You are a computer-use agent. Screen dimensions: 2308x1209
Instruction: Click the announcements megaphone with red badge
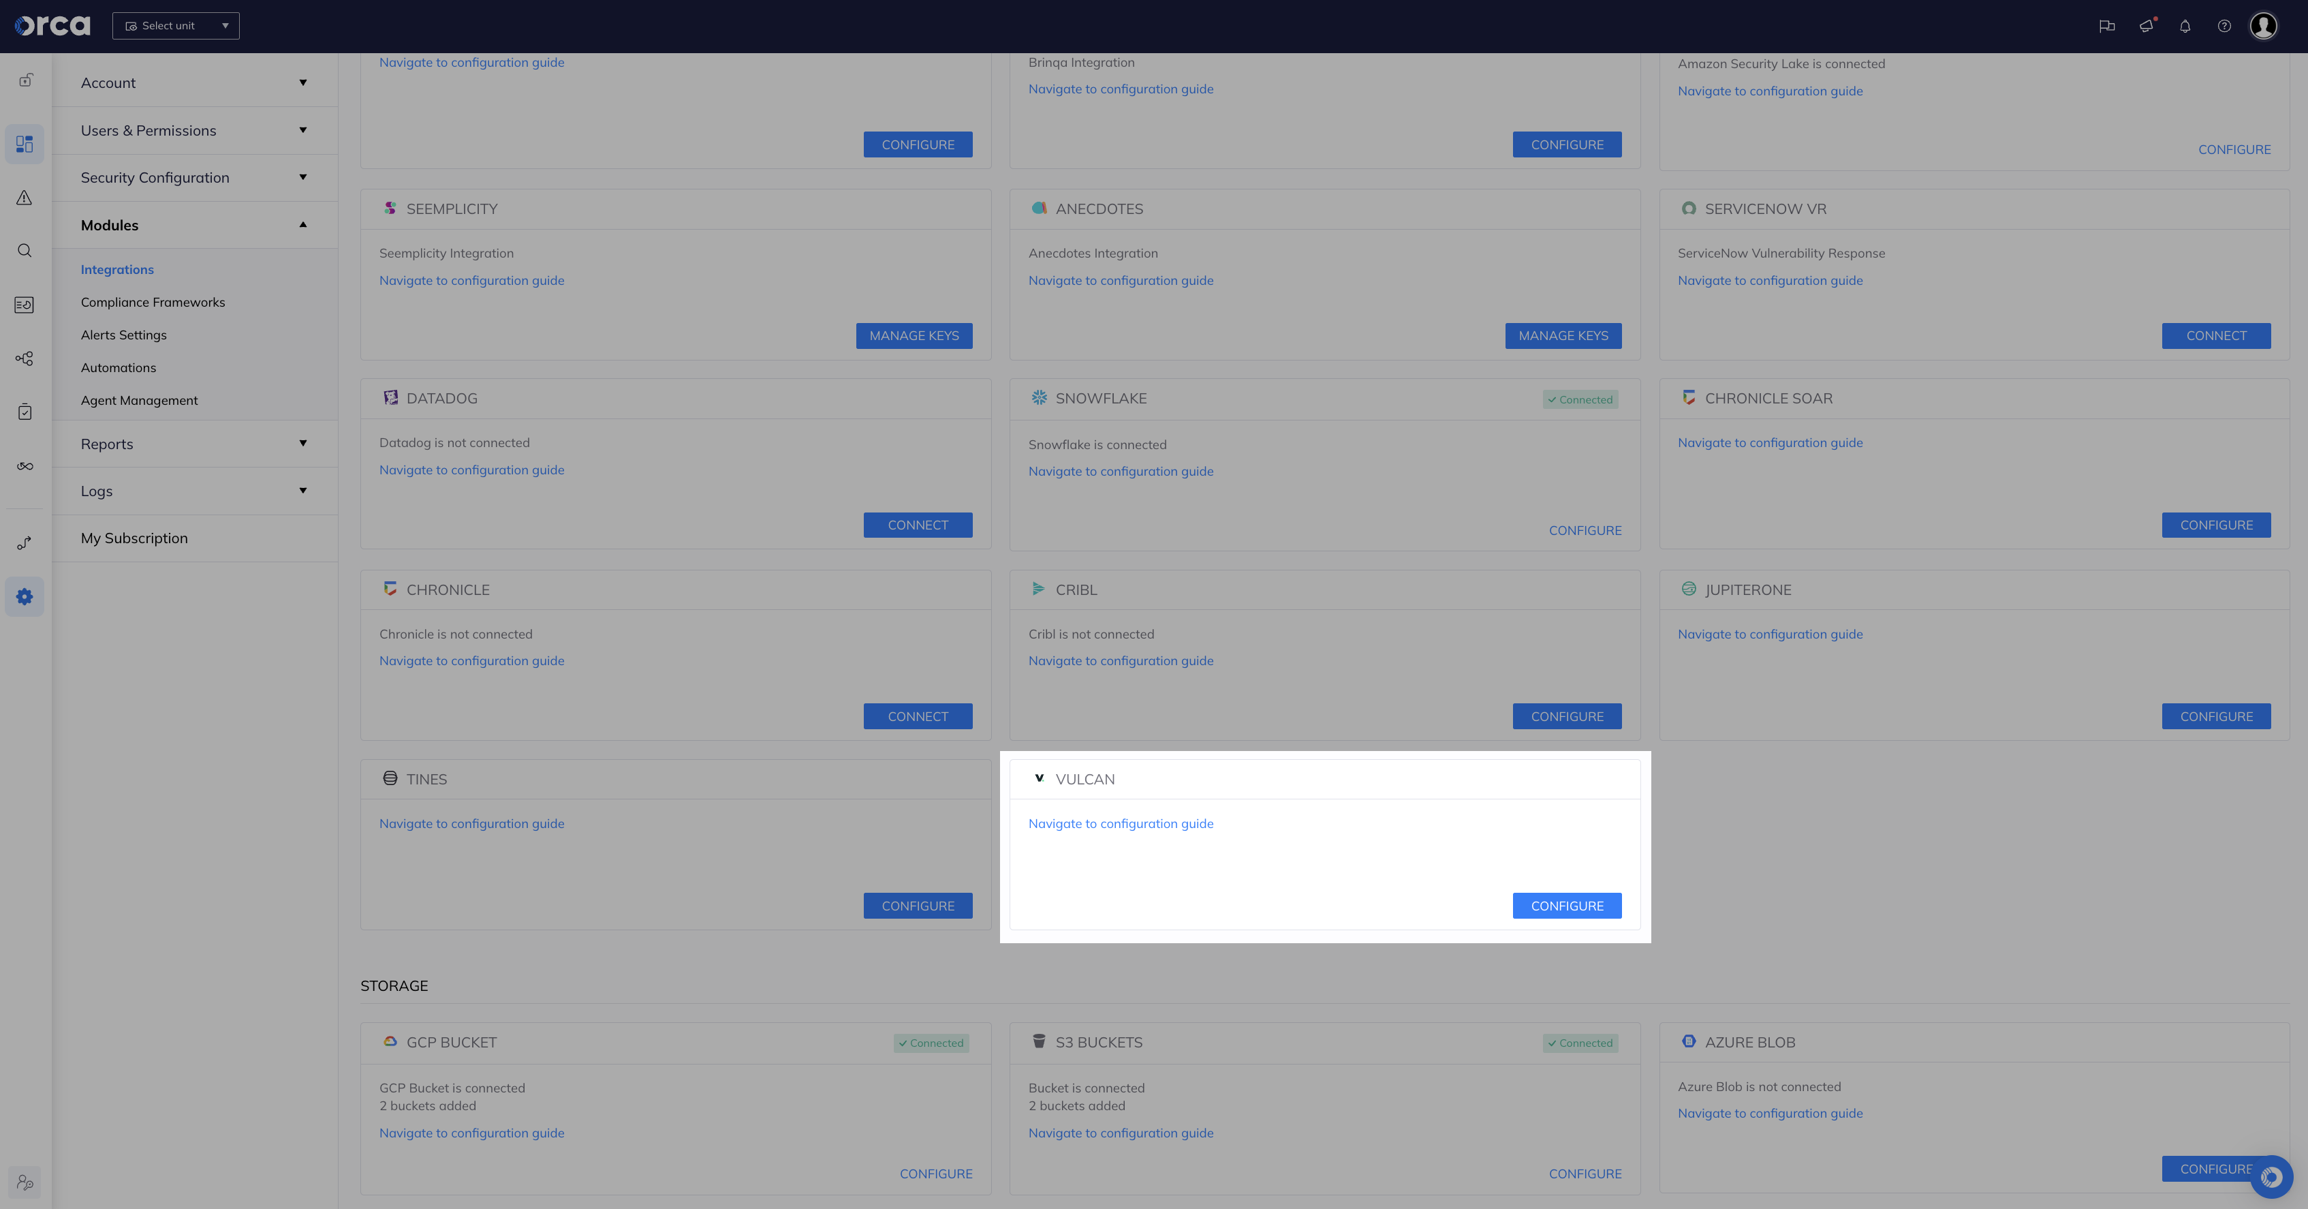coord(2146,26)
